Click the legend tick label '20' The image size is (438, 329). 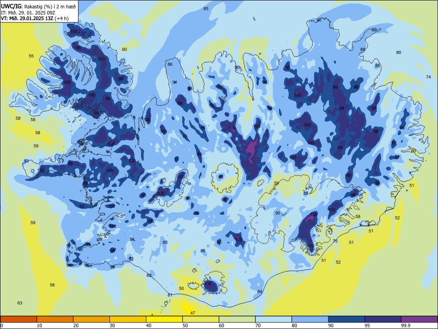point(76,325)
